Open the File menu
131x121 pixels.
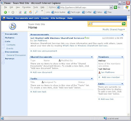(6, 7)
